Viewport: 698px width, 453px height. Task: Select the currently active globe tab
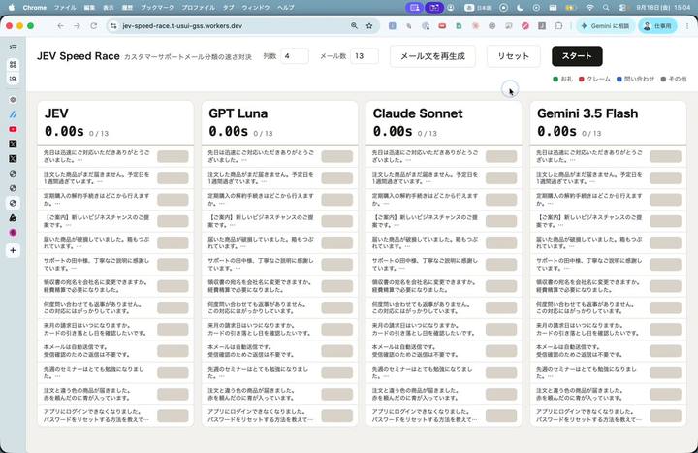[x=13, y=203]
